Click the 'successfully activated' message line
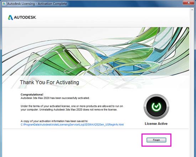The width and height of the screenshot is (196, 157). click(x=55, y=98)
